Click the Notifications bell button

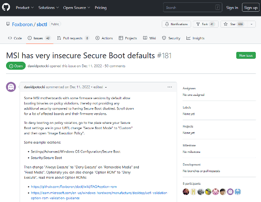point(176,24)
